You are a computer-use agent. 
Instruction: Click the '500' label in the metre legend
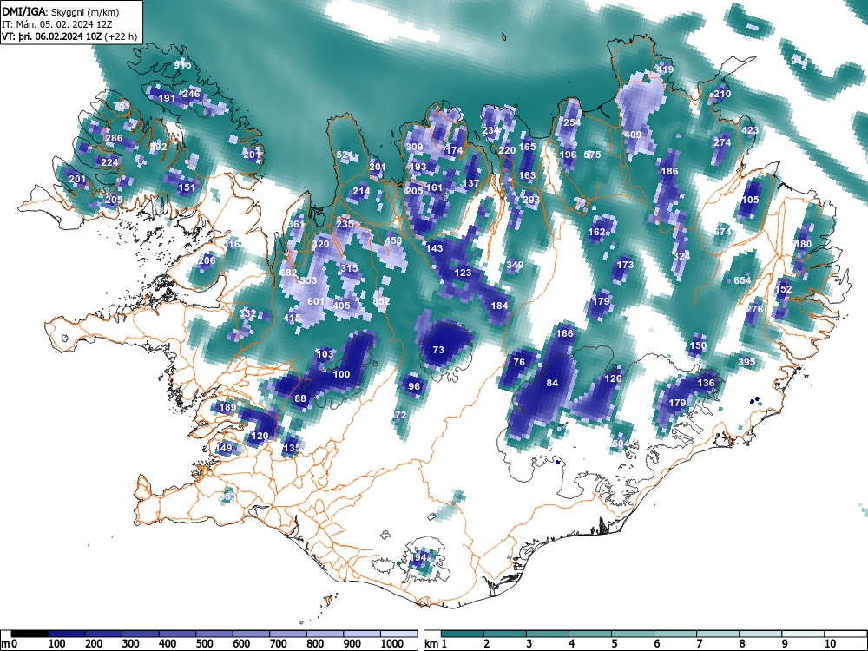(x=204, y=644)
